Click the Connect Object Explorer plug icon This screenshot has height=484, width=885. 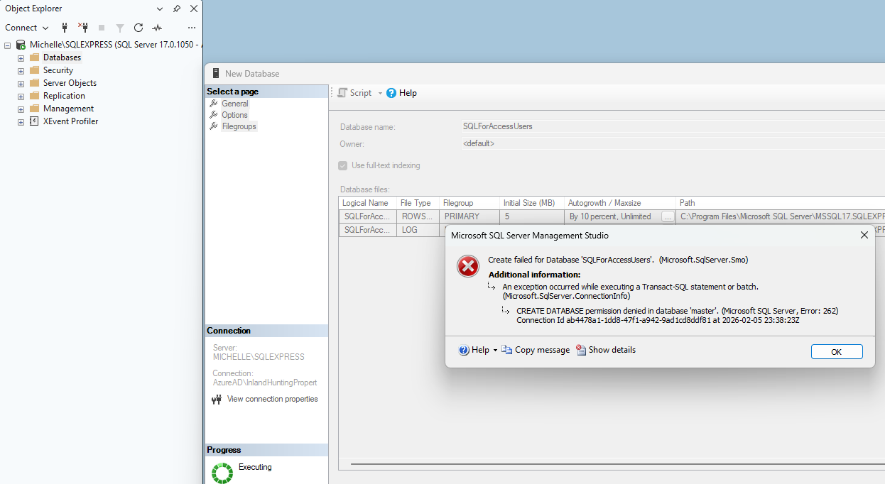(x=65, y=28)
